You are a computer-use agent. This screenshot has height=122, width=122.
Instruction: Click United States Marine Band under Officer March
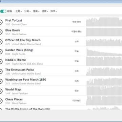click(x=26, y=44)
